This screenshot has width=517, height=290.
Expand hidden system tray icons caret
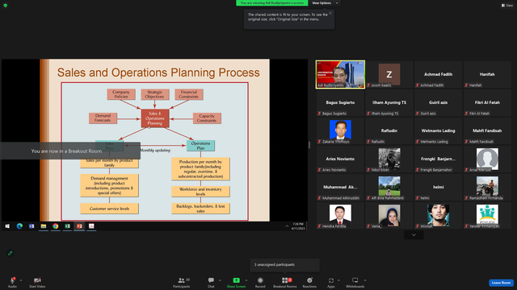pyautogui.click(x=287, y=226)
